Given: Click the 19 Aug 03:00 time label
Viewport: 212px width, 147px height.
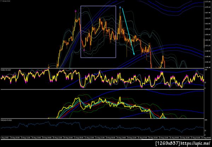Looking at the screenshot, I should tap(15, 138).
